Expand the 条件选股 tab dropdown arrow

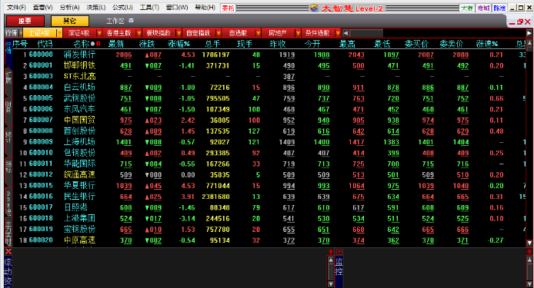338,33
